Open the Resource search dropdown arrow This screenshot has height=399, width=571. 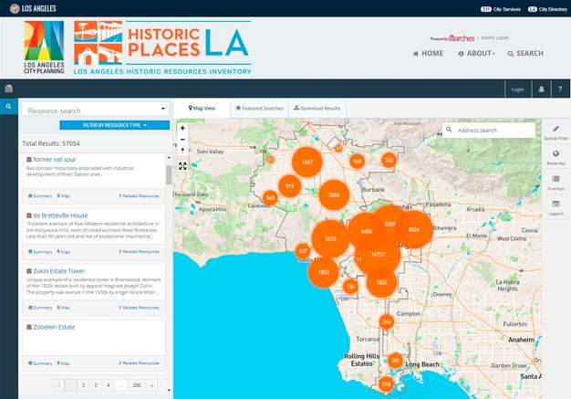click(162, 110)
